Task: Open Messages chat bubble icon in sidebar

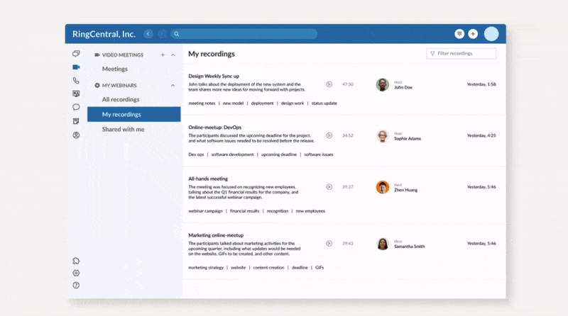Action: pos(76,107)
